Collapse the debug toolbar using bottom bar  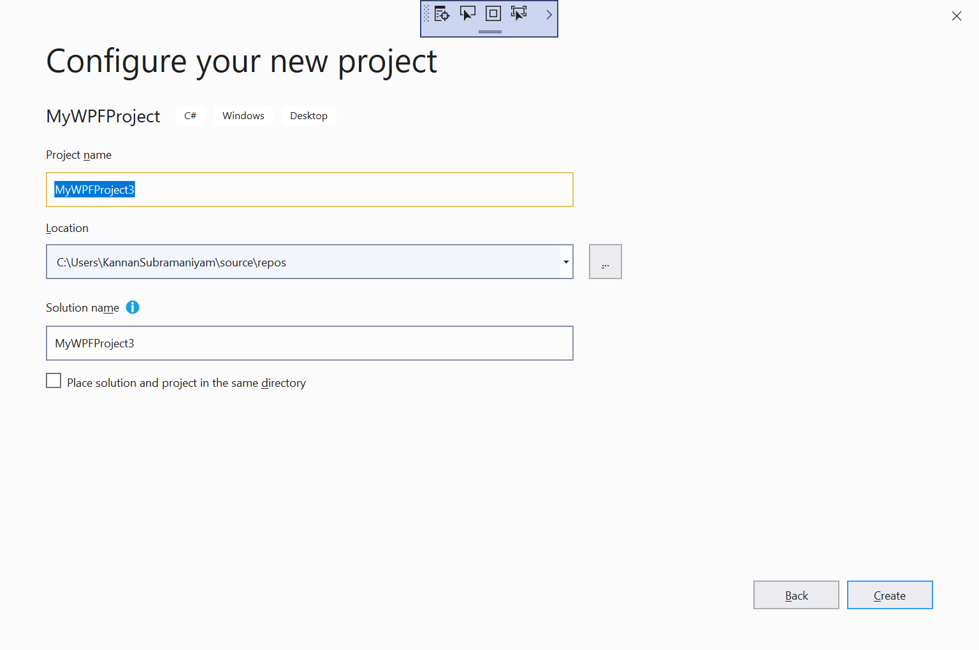489,31
